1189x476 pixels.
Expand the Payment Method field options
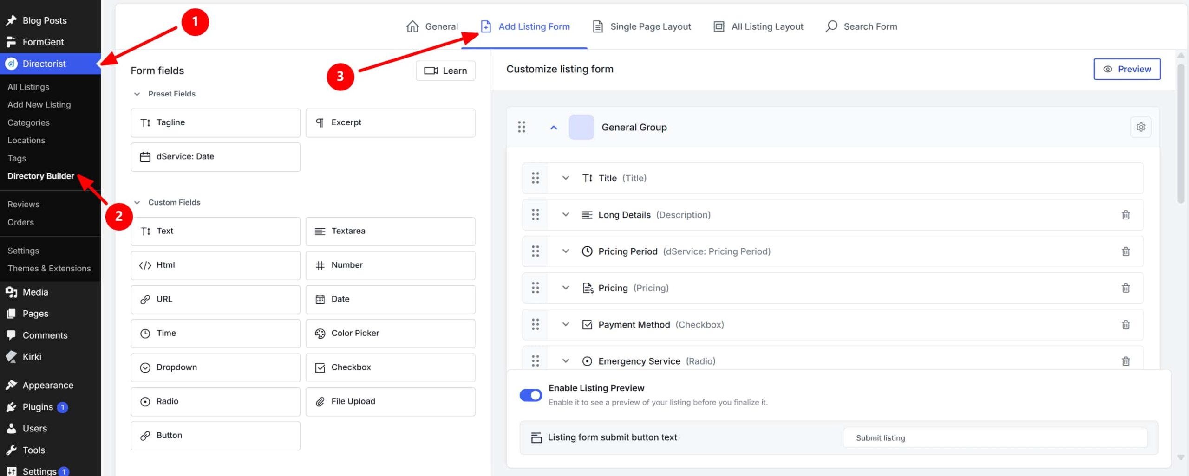click(566, 325)
